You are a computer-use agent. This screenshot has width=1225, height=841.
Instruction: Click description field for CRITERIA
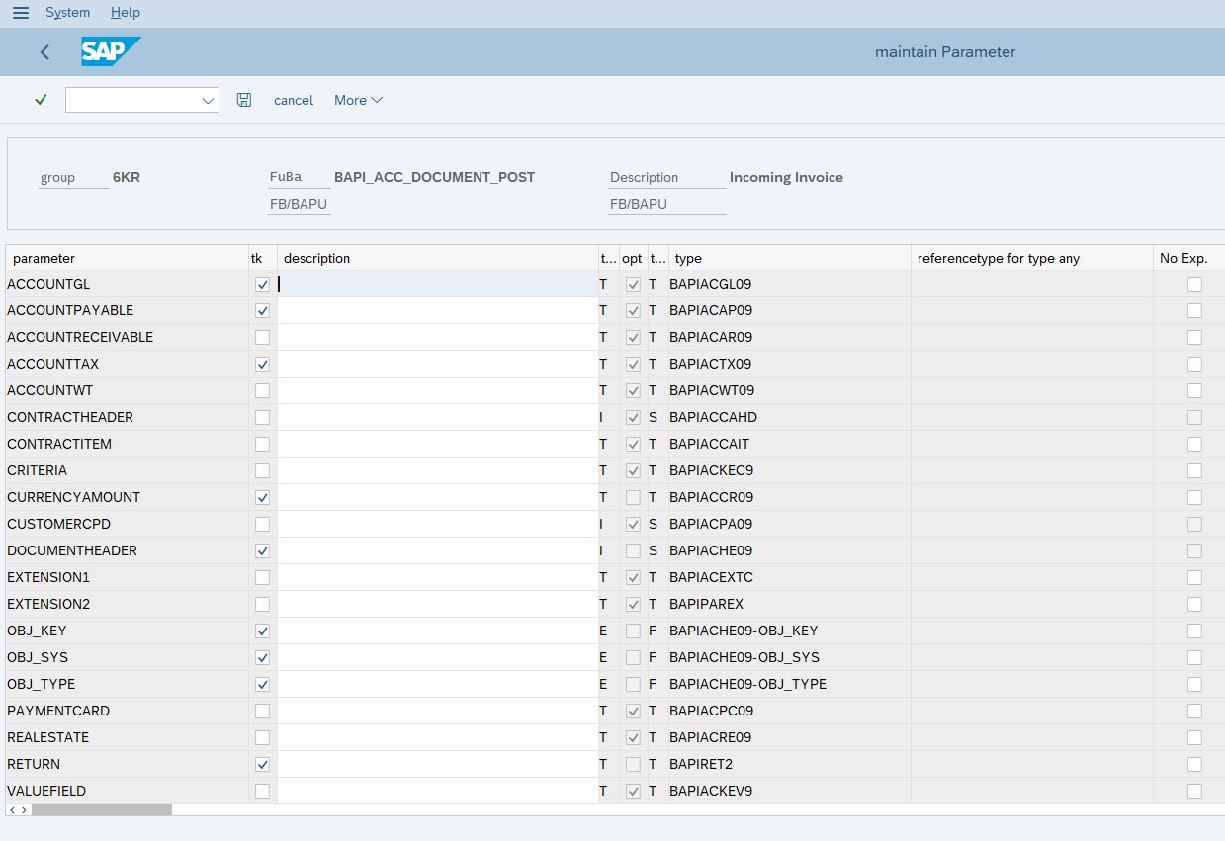pyautogui.click(x=437, y=470)
